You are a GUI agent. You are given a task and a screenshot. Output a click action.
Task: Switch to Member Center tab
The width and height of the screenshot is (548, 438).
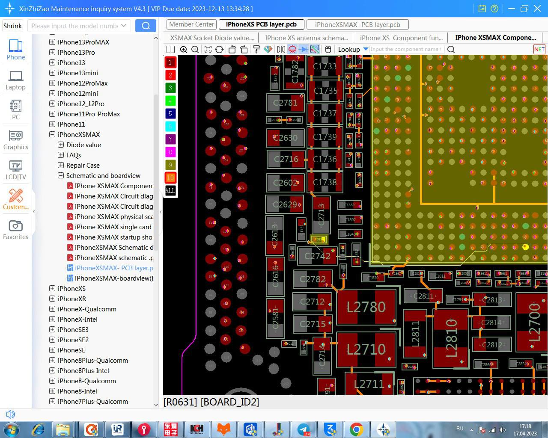191,24
